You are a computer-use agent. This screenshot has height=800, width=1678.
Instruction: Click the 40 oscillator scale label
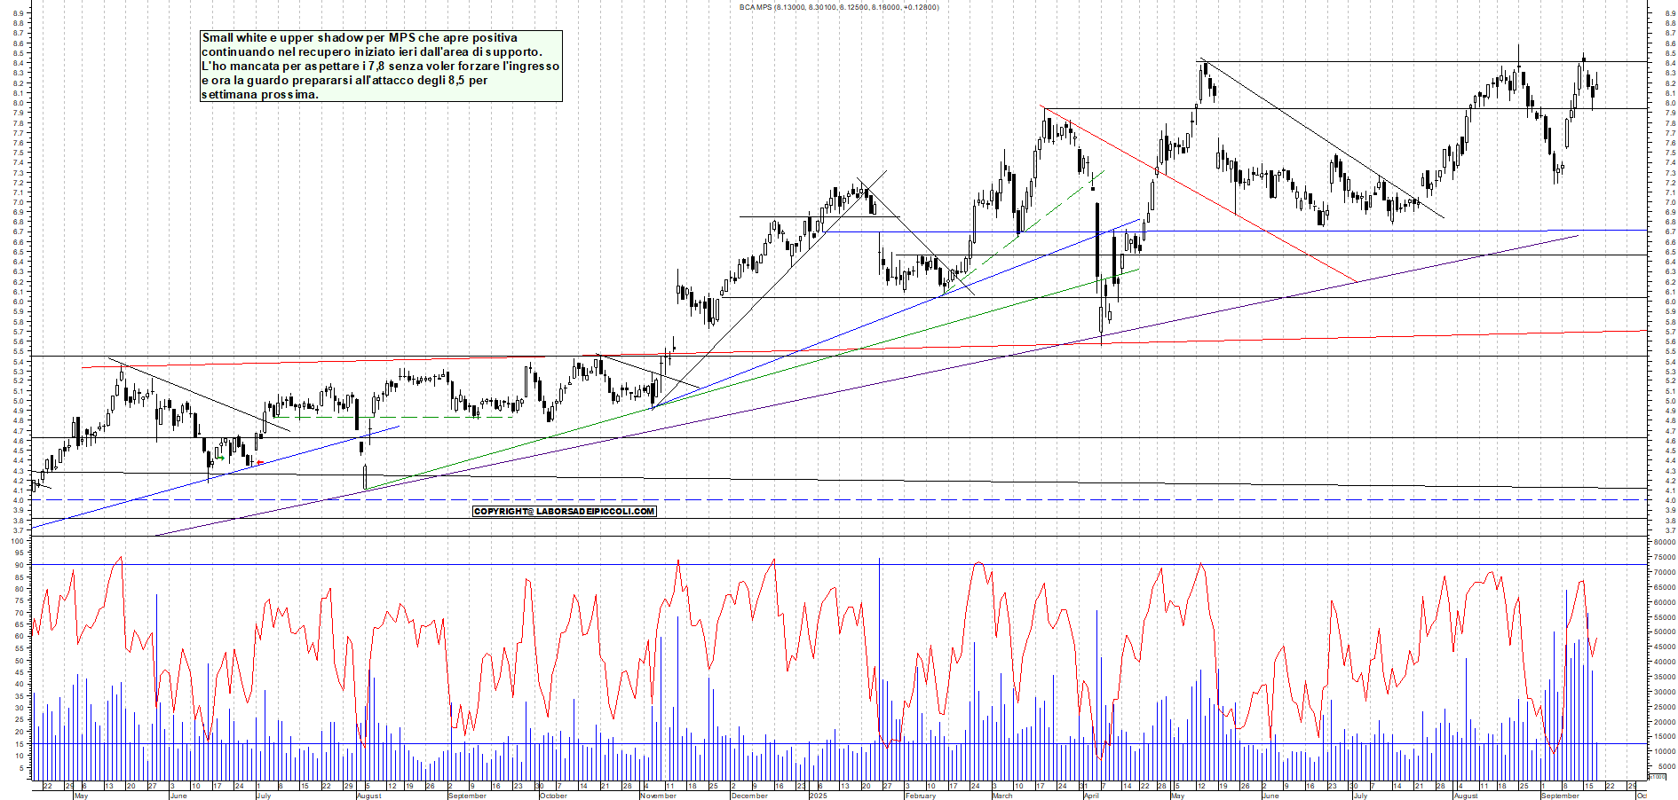19,684
